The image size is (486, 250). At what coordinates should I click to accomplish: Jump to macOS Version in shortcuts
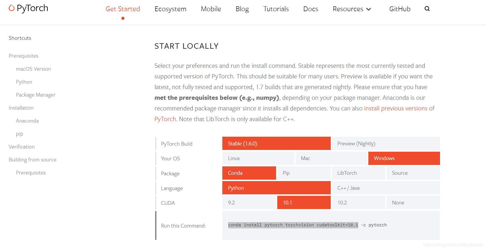click(x=33, y=69)
